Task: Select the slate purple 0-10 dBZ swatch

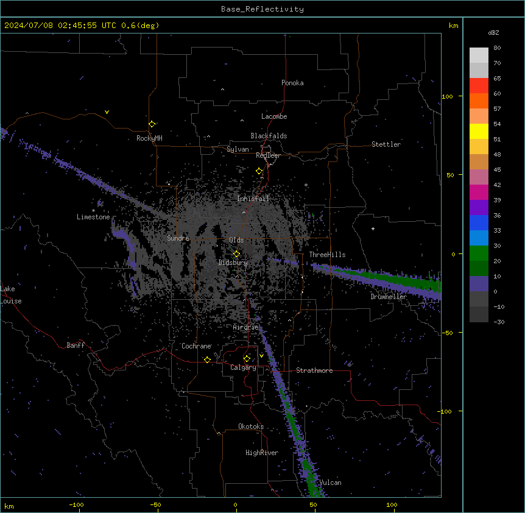Action: [479, 284]
